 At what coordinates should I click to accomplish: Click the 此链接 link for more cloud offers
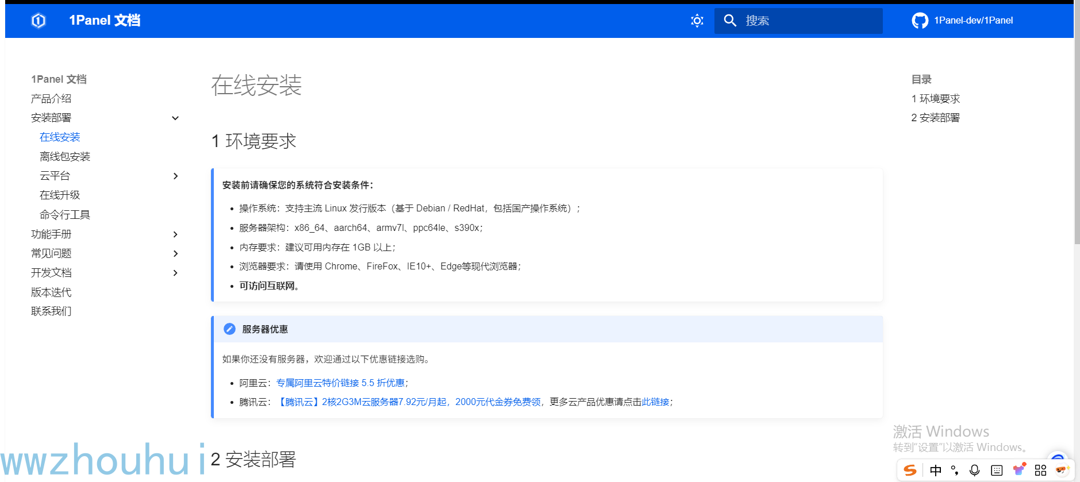coord(655,402)
